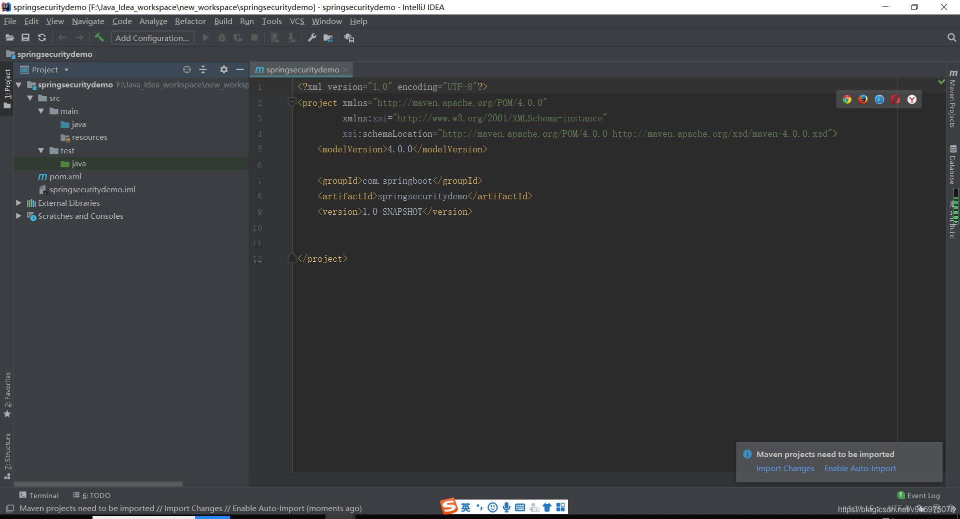Toggle the Z: Structure tool window
Image resolution: width=960 pixels, height=519 pixels.
tap(7, 456)
